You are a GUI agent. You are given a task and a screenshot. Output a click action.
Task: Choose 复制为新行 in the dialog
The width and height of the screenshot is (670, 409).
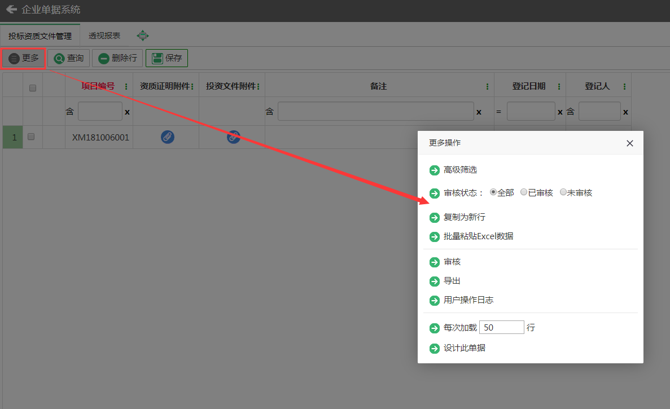coord(464,217)
